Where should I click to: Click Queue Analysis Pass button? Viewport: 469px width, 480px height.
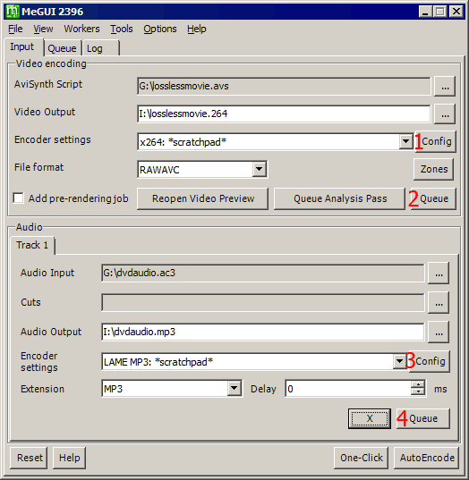[339, 198]
